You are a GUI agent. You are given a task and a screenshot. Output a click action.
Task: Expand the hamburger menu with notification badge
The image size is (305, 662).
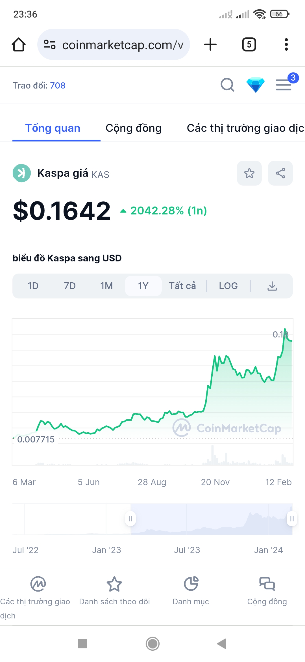(284, 85)
